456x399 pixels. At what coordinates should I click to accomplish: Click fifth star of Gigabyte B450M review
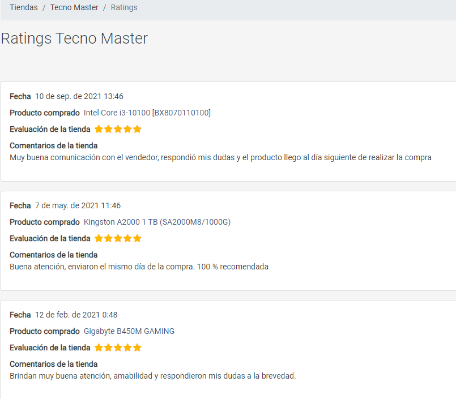(137, 347)
